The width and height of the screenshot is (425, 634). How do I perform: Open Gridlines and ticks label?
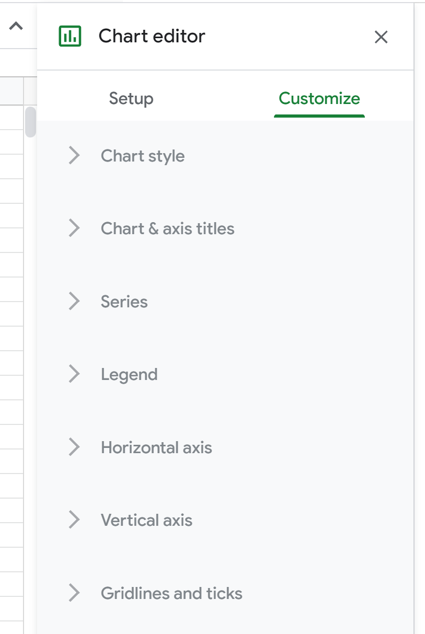coord(171,593)
